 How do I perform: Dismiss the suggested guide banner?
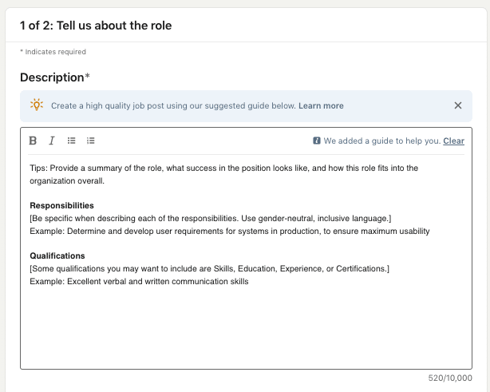[457, 105]
